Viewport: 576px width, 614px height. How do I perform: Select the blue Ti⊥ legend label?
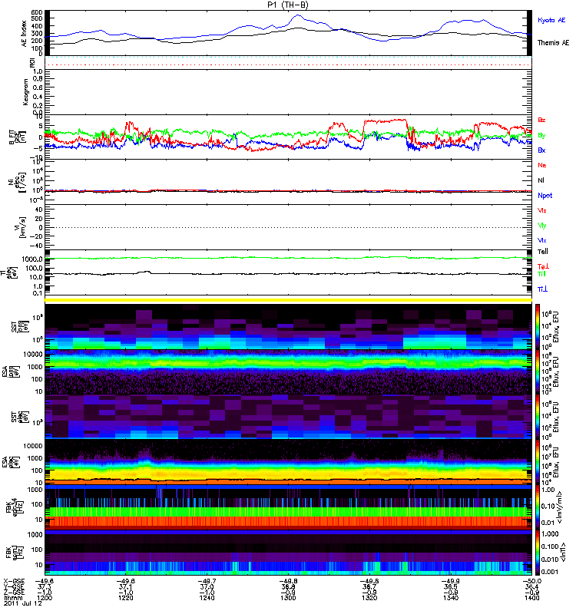[x=542, y=289]
